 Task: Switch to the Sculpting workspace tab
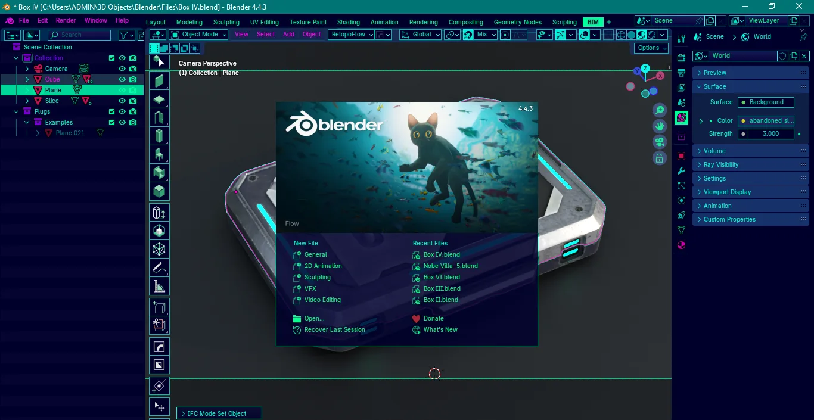(226, 22)
